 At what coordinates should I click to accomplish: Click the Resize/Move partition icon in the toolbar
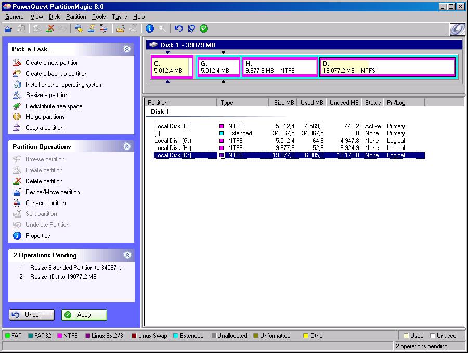pyautogui.click(x=9, y=29)
